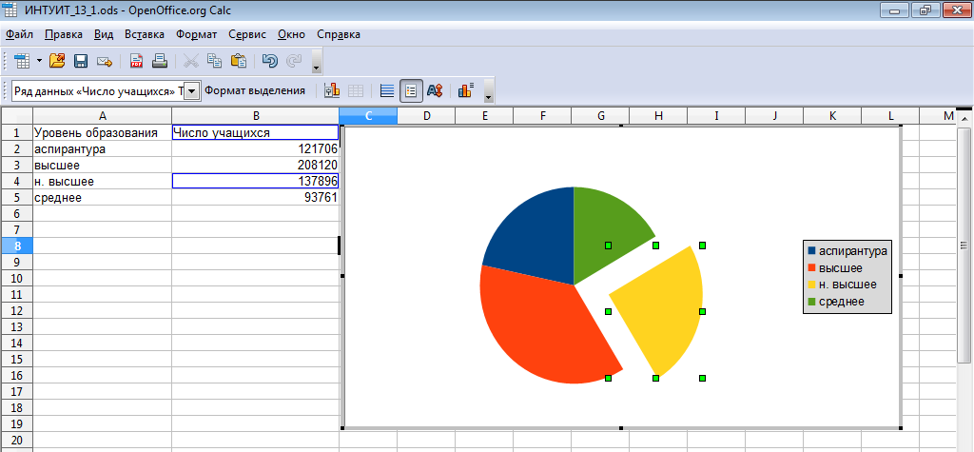Select highlighted column C header
974x452 pixels.
click(368, 116)
